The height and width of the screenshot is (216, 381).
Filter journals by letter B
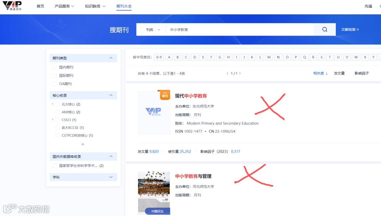[177, 57]
